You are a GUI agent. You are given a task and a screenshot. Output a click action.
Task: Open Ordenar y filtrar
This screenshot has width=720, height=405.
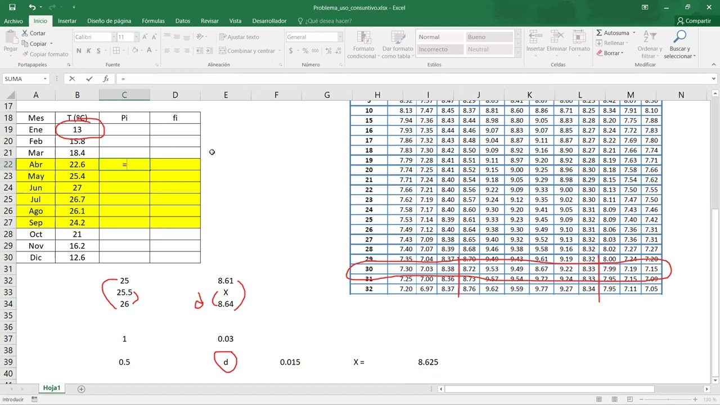650,44
